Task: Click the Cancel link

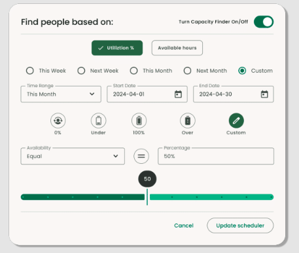Action: coord(184,225)
